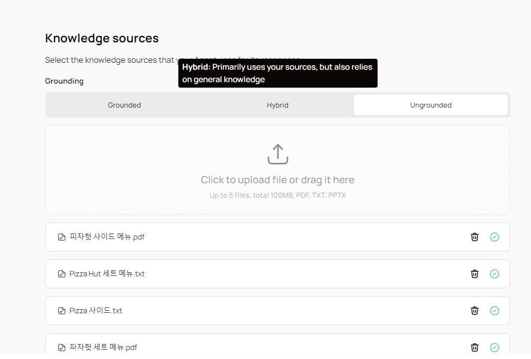Screen dimensions: 531x359
Task: Click document icon of Pizza 사이드.txt
Action: click(62, 311)
